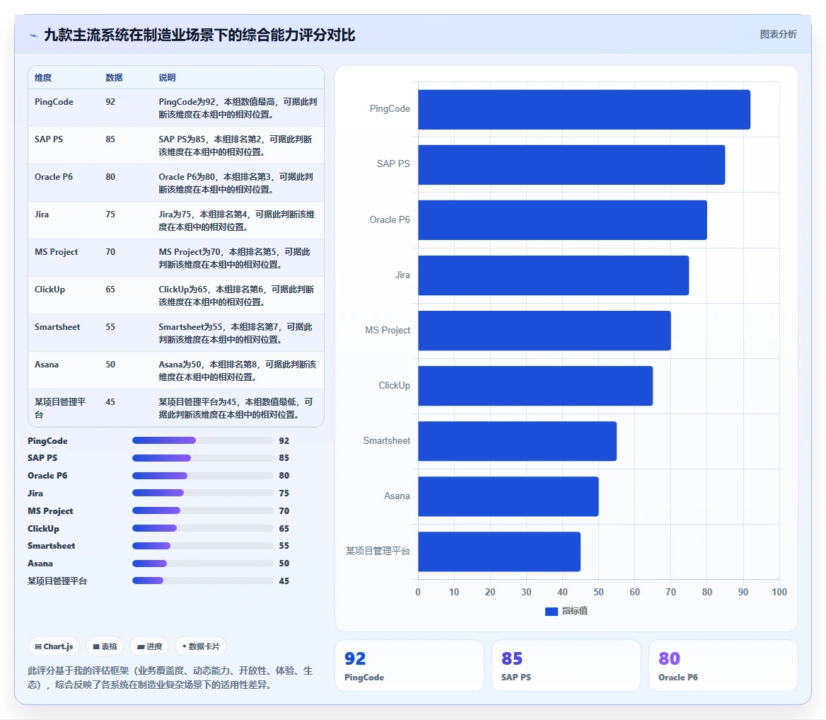Viewport: 826px width, 720px height.
Task: Click the Smartsheet progress bar showing 55
Action: point(203,546)
